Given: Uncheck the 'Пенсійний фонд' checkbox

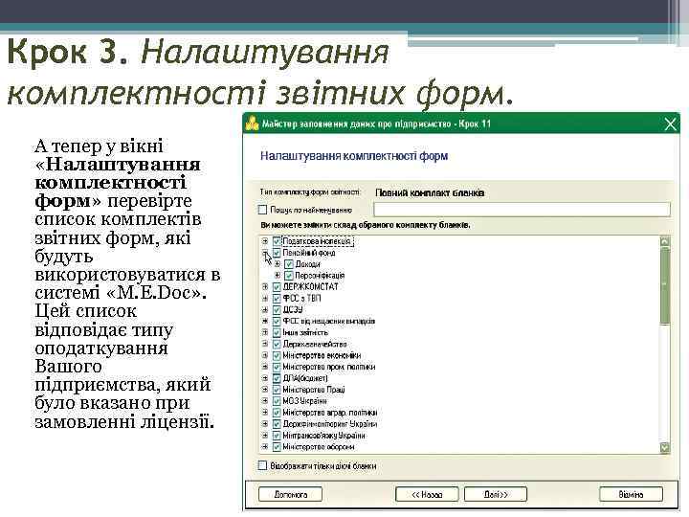Looking at the screenshot, I should [277, 253].
